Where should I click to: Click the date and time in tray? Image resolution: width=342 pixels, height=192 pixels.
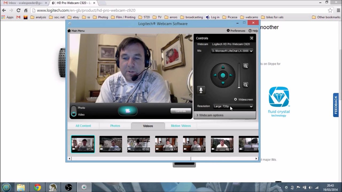tap(330, 187)
